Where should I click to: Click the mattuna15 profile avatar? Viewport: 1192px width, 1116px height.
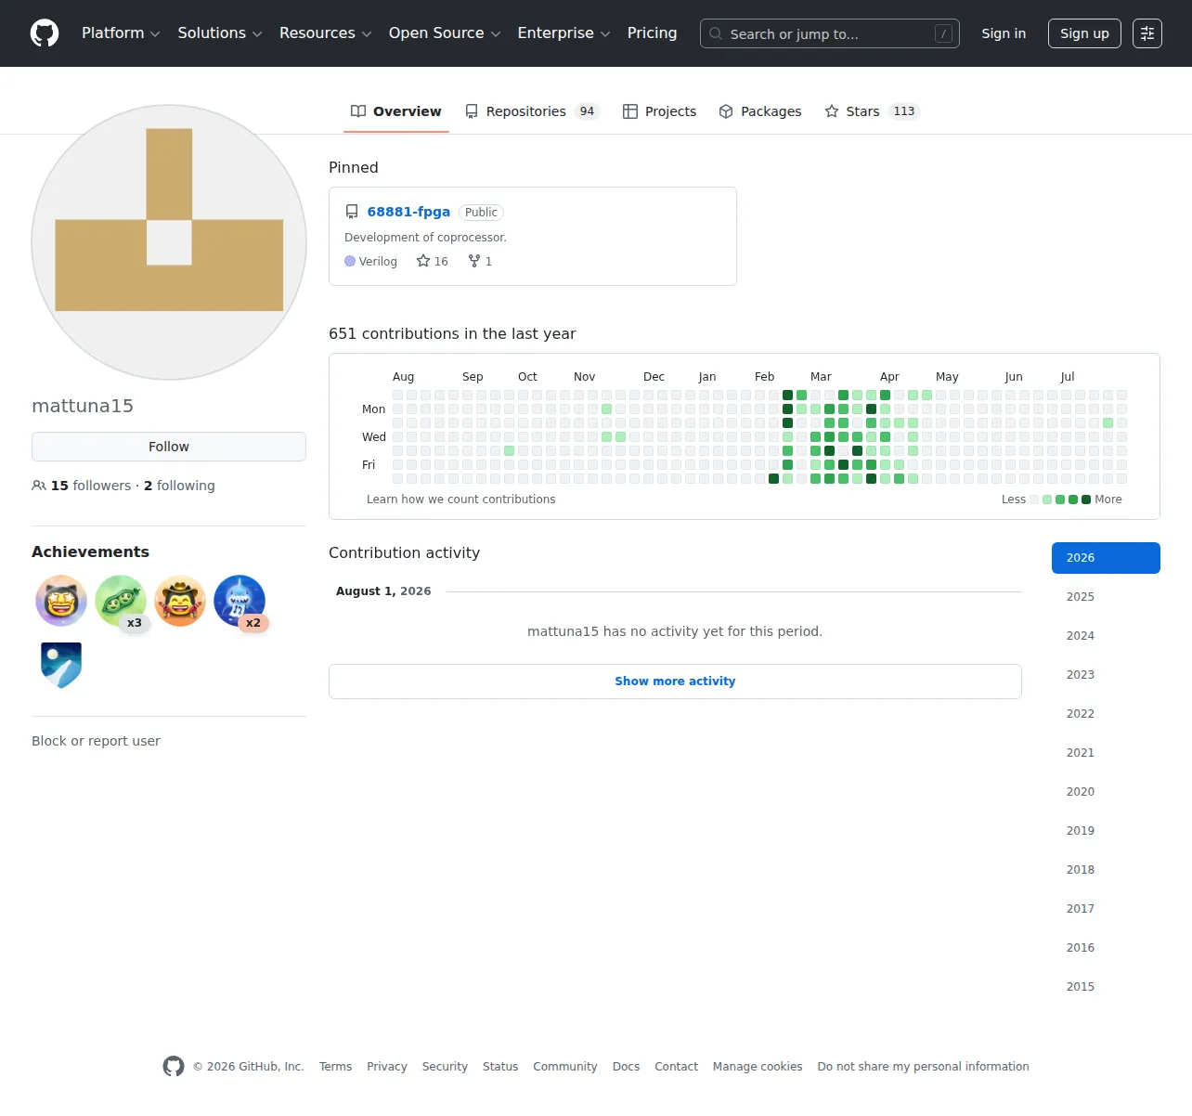tap(169, 242)
